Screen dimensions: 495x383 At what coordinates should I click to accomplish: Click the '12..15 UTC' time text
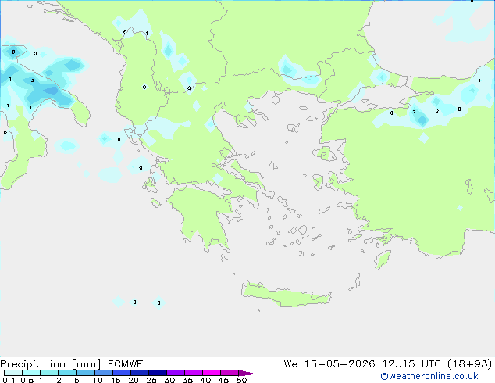pyautogui.click(x=411, y=364)
